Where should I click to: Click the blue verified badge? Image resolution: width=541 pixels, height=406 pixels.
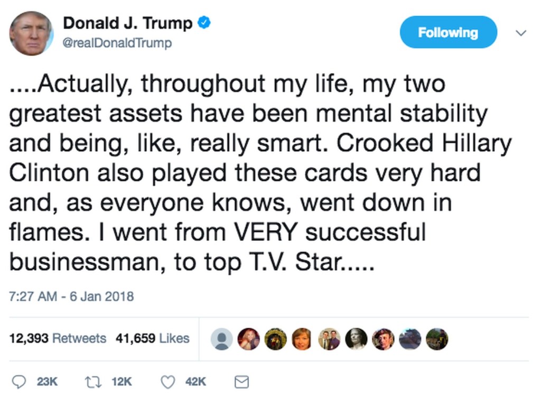click(x=204, y=23)
